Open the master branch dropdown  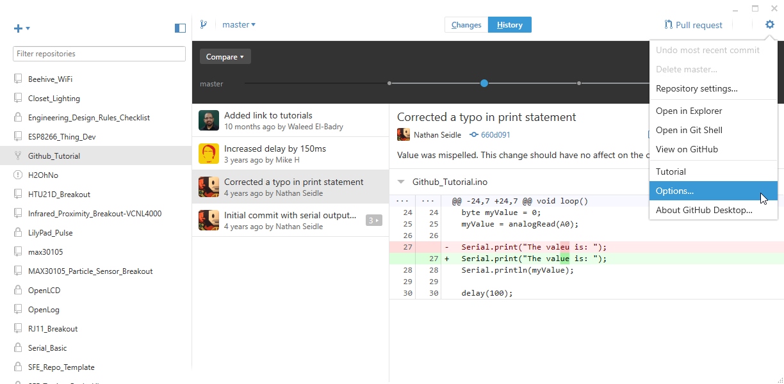click(239, 25)
